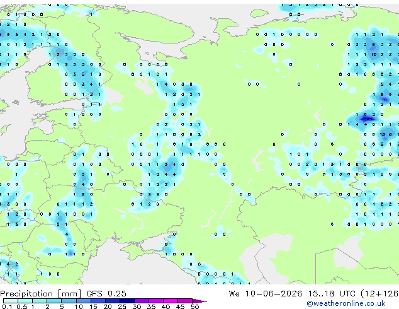Screen dimensions: 399x309
Task: Select the 5–10 mm legend color swatch
Action: [69, 301]
